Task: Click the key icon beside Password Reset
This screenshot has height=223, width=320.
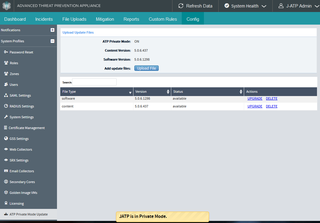Action: [6, 52]
